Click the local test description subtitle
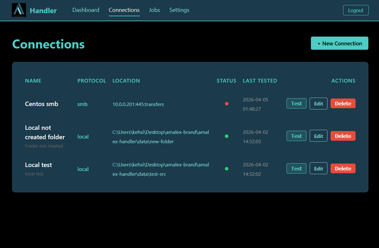The height and width of the screenshot is (248, 379). (34, 174)
